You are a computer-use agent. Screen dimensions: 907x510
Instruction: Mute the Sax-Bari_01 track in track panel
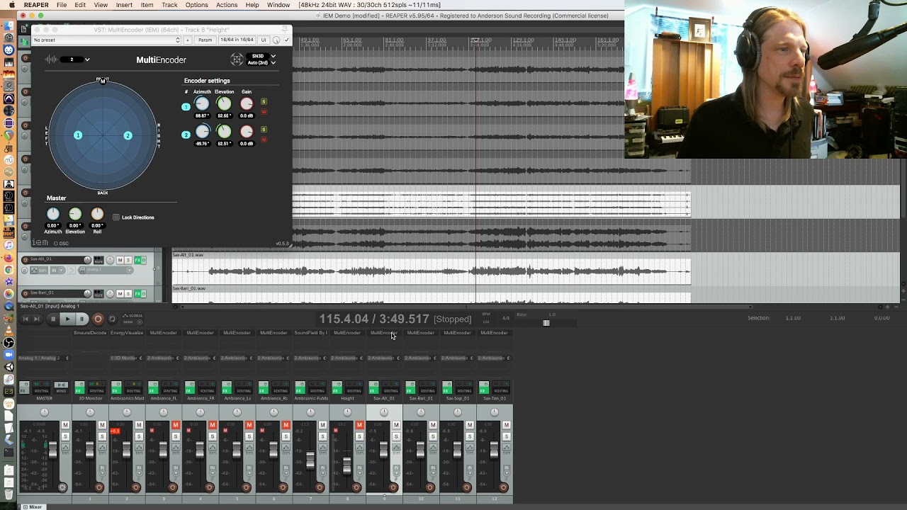pos(120,293)
